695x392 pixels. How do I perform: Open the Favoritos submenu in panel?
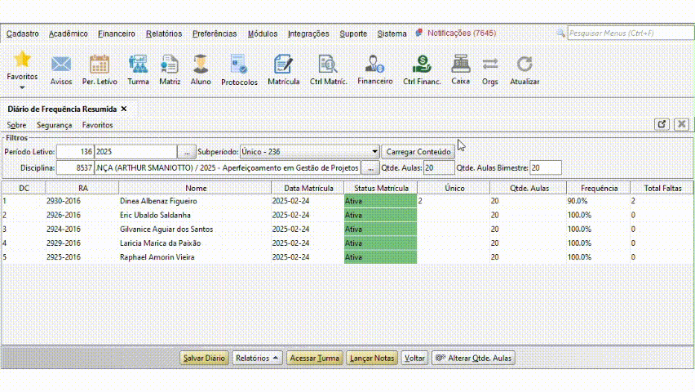tap(97, 125)
